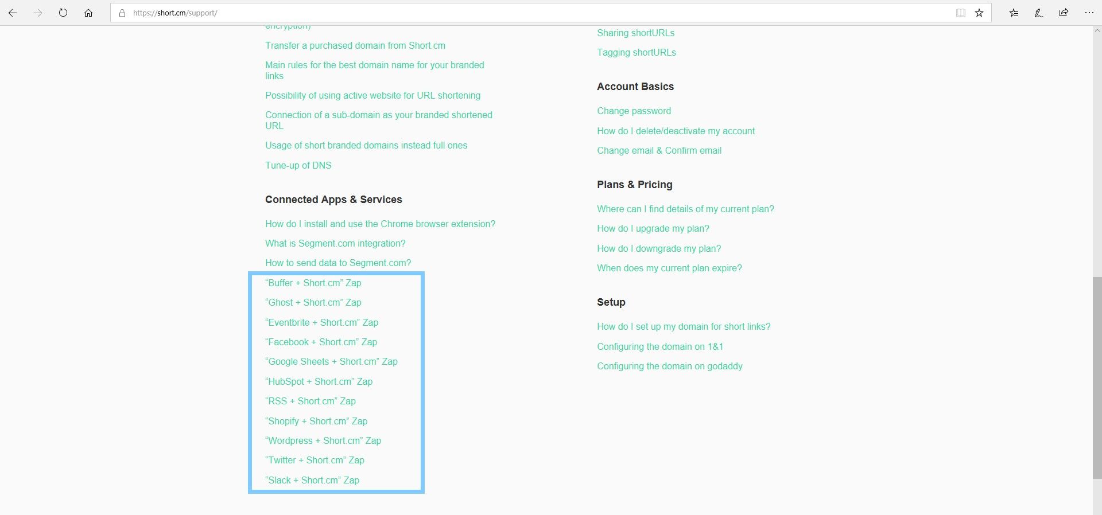The image size is (1102, 515).
Task: Open the Facebook + Short.cm Zap link
Action: pos(321,342)
